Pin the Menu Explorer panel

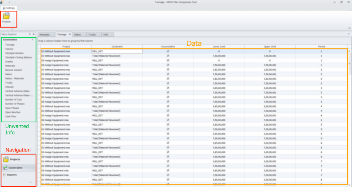[x=30, y=34]
